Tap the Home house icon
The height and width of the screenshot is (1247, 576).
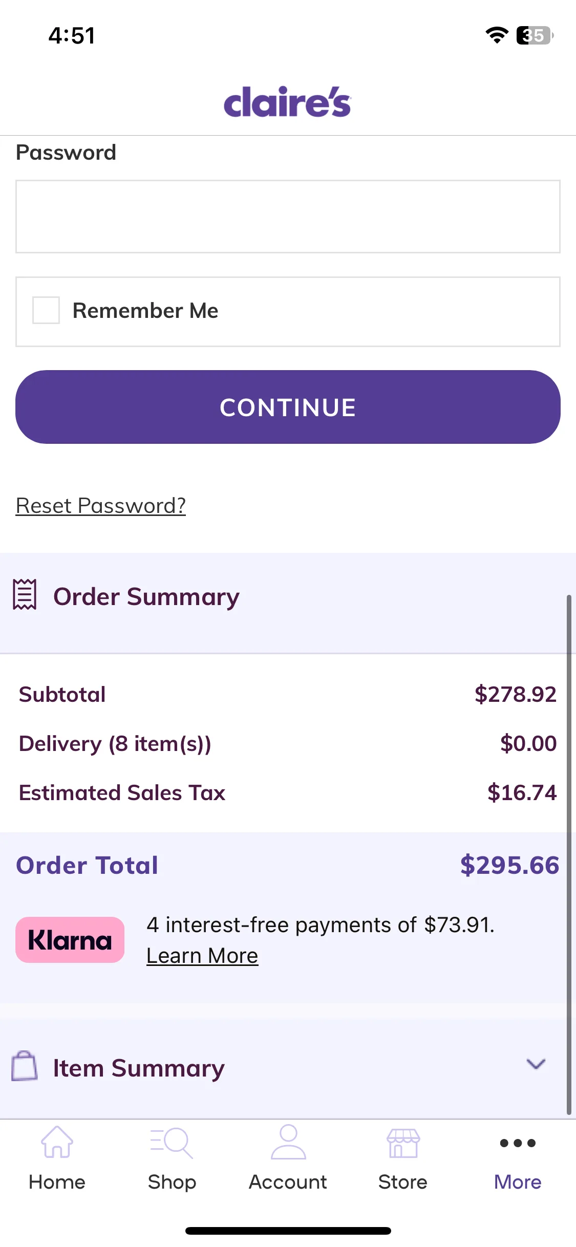57,1142
